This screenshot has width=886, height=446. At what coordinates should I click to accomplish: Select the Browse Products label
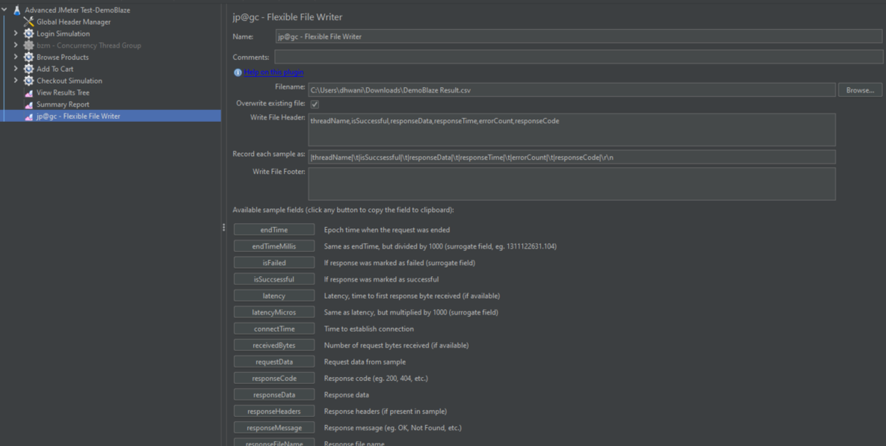point(63,57)
